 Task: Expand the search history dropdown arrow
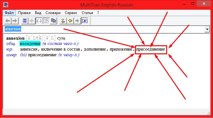[207, 29]
